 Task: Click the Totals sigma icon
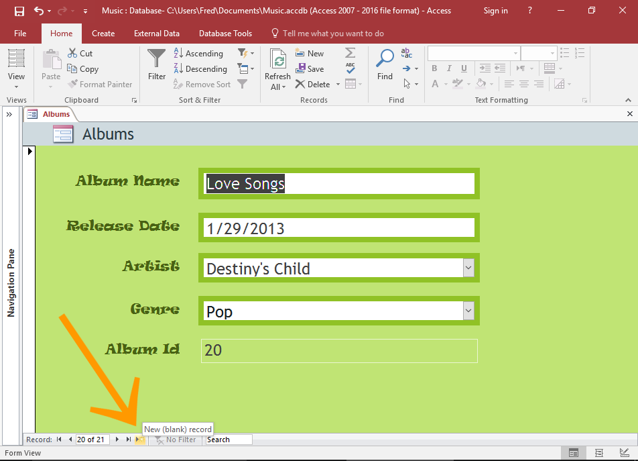tap(350, 52)
